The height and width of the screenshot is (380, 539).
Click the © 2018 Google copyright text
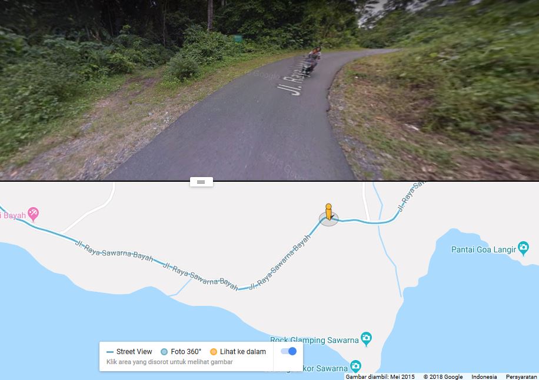click(442, 377)
